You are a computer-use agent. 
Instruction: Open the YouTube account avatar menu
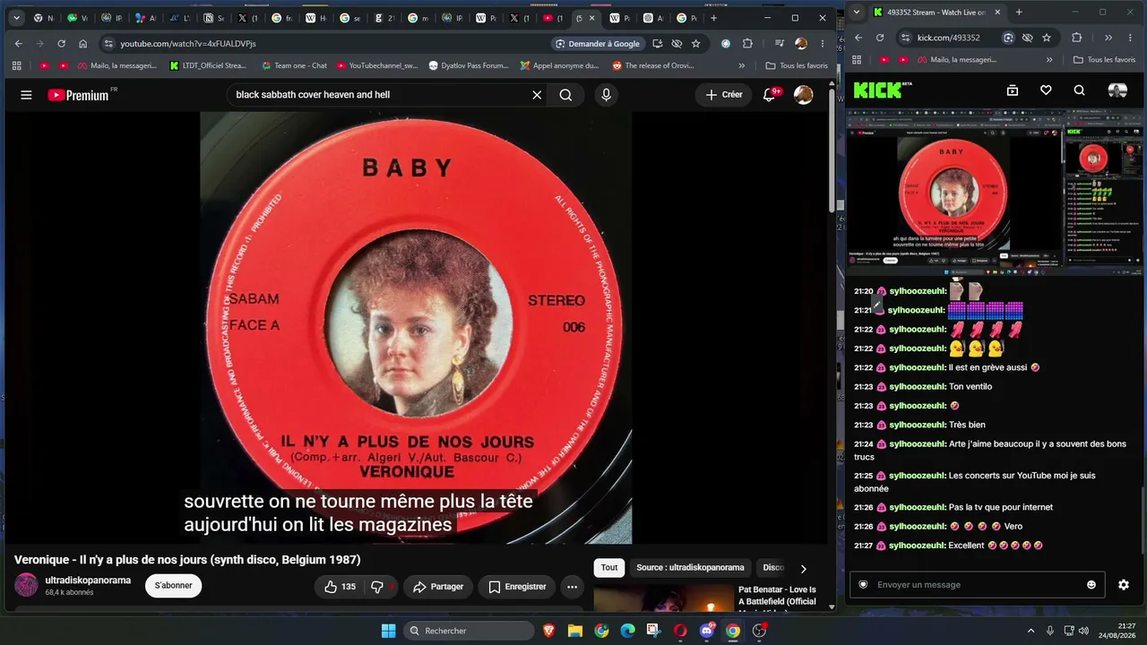coord(804,95)
